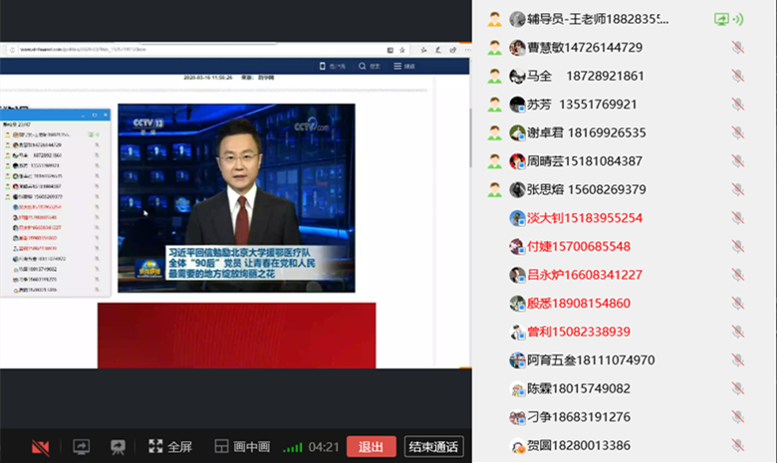
Task: Enable picture-in-picture with 画中画
Action: [x=242, y=447]
